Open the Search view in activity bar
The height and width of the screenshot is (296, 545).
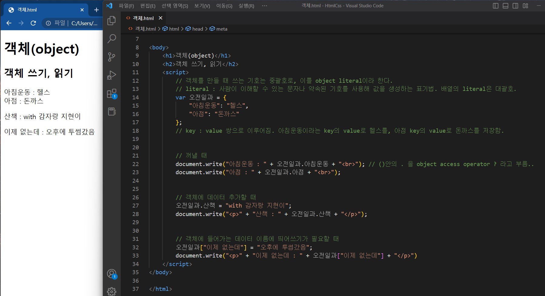coord(112,38)
